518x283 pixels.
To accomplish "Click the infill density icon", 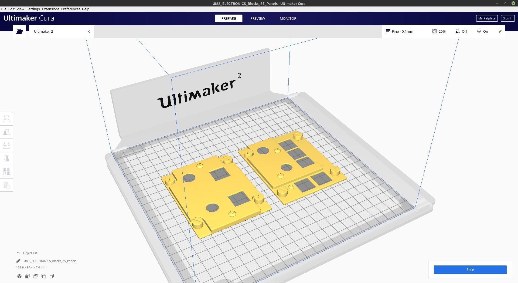I will point(434,31).
